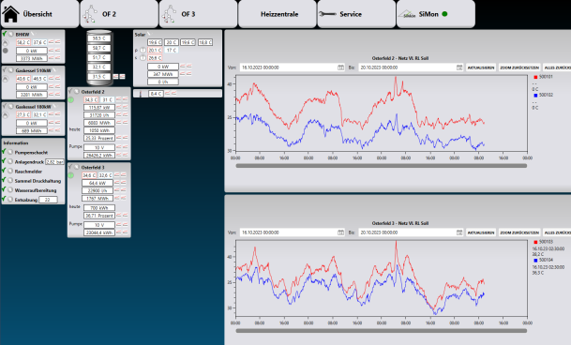Click the Solar s pump icon

point(143,58)
